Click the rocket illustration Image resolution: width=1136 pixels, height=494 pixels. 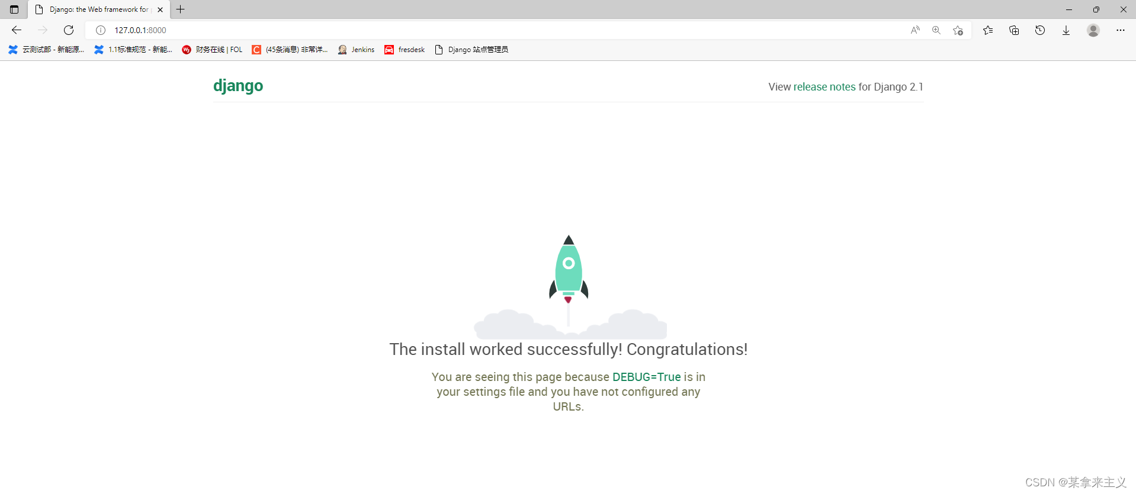569,287
